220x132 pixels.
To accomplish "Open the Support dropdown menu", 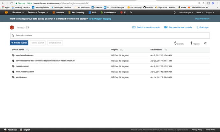I will pyautogui.click(x=210, y=12).
